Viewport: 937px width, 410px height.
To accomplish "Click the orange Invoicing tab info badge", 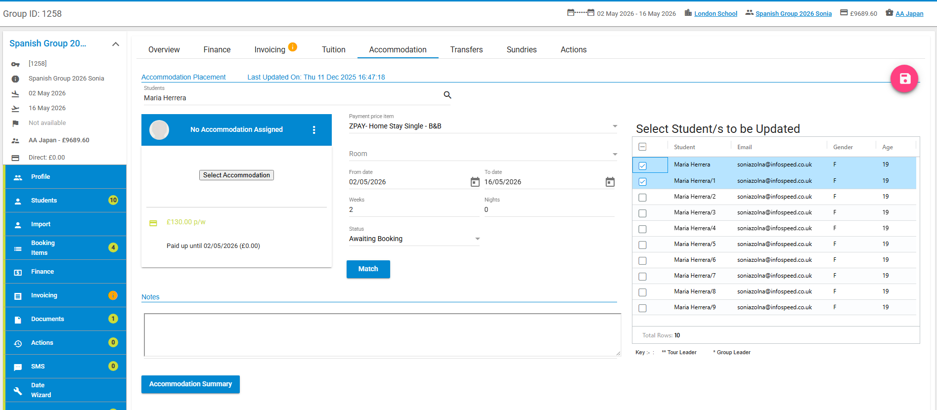I will [x=293, y=47].
